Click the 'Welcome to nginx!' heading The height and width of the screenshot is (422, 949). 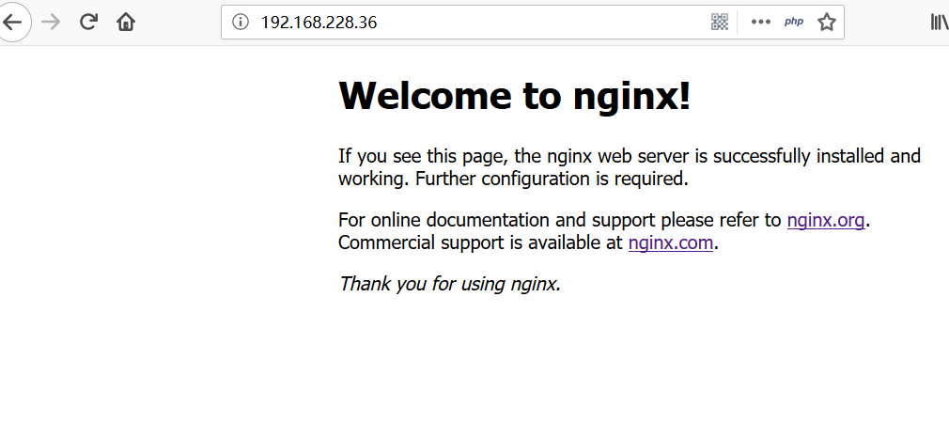coord(515,96)
